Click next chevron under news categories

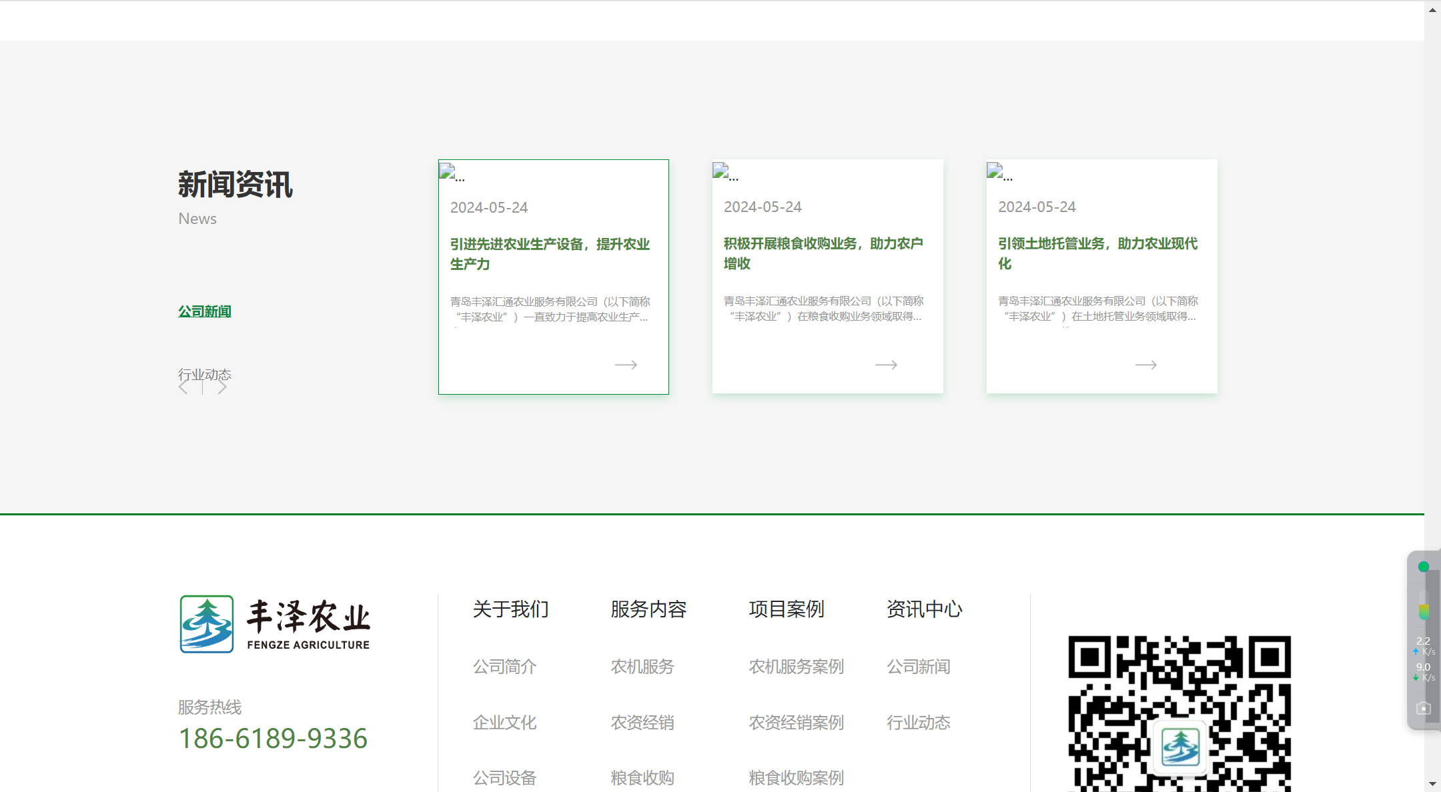tap(222, 388)
